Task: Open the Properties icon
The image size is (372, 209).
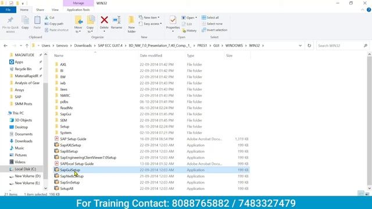Action: [173, 20]
